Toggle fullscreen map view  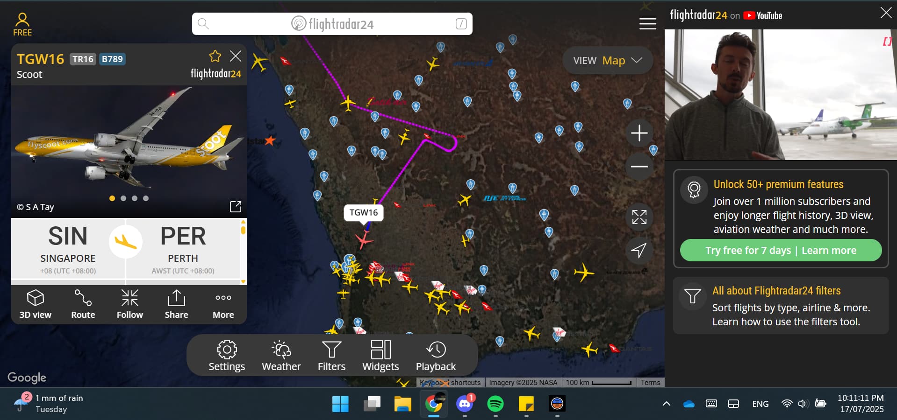click(639, 217)
